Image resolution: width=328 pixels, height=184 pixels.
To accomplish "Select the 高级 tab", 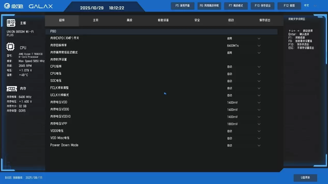I will click(x=129, y=20).
